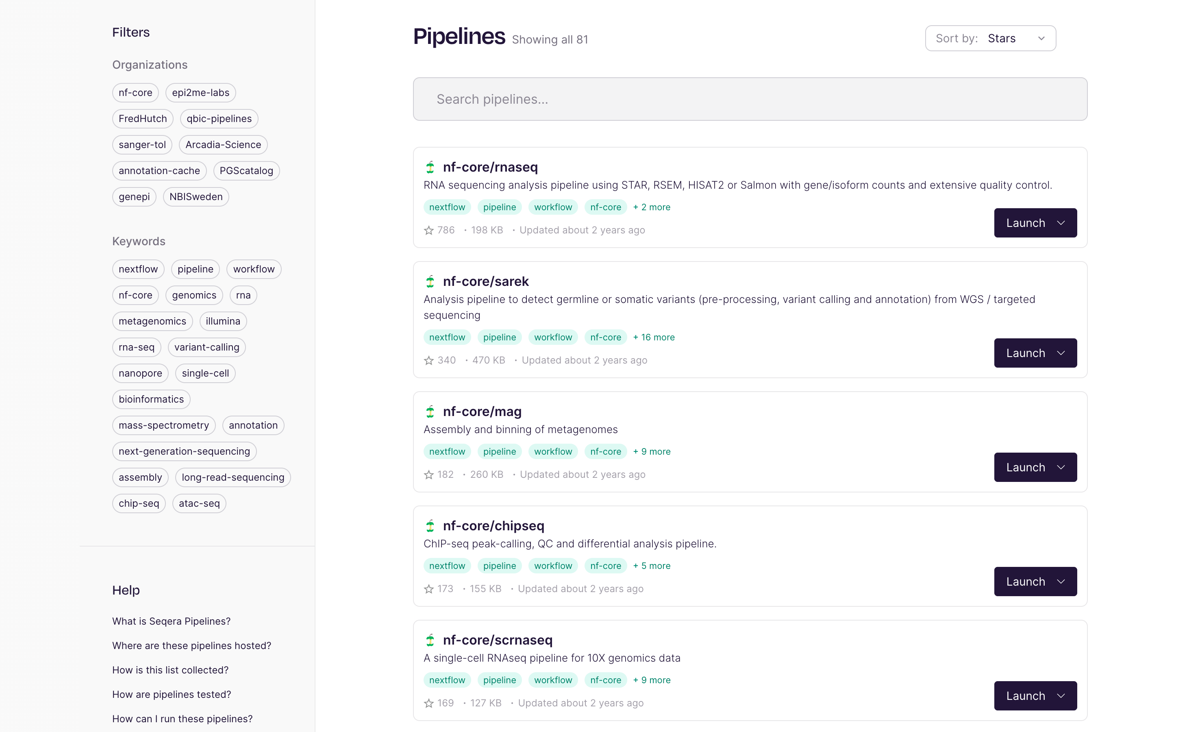Click the star icon on nf-core/mag
Screen dimensions: 1200x732
428,475
